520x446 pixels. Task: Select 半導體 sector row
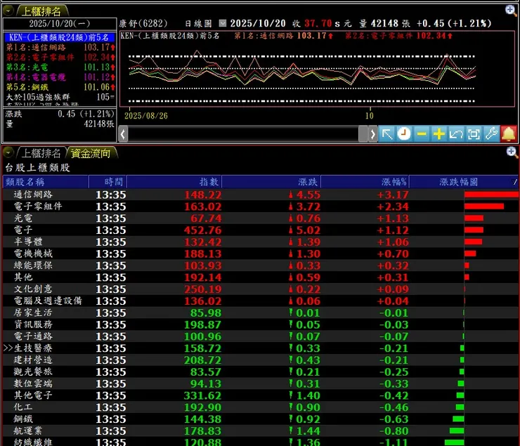(260, 242)
